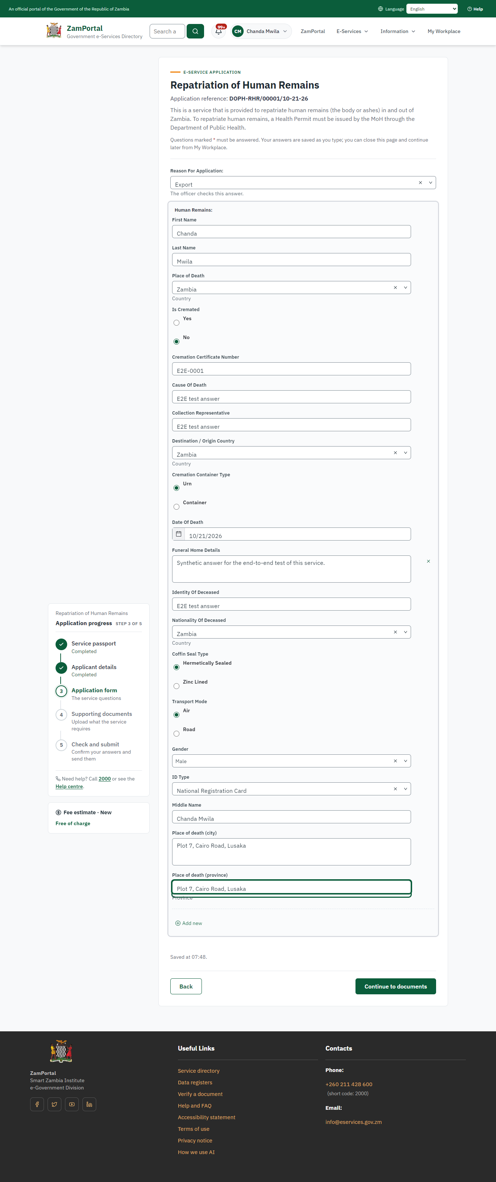Open the LinkedIn page from the footer

pyautogui.click(x=89, y=1104)
